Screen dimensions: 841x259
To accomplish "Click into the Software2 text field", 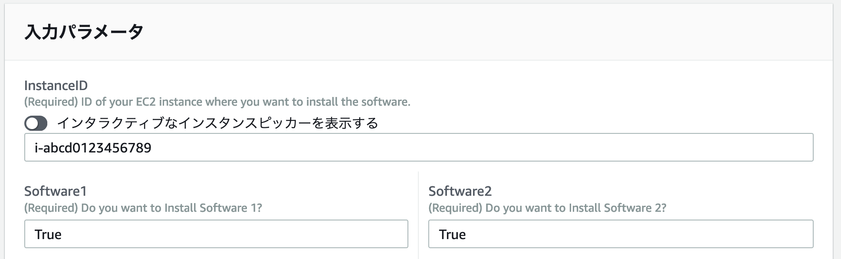I will tap(621, 234).
